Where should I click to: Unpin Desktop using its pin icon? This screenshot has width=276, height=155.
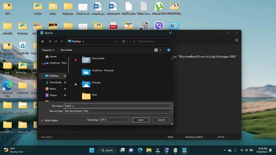pos(65,76)
